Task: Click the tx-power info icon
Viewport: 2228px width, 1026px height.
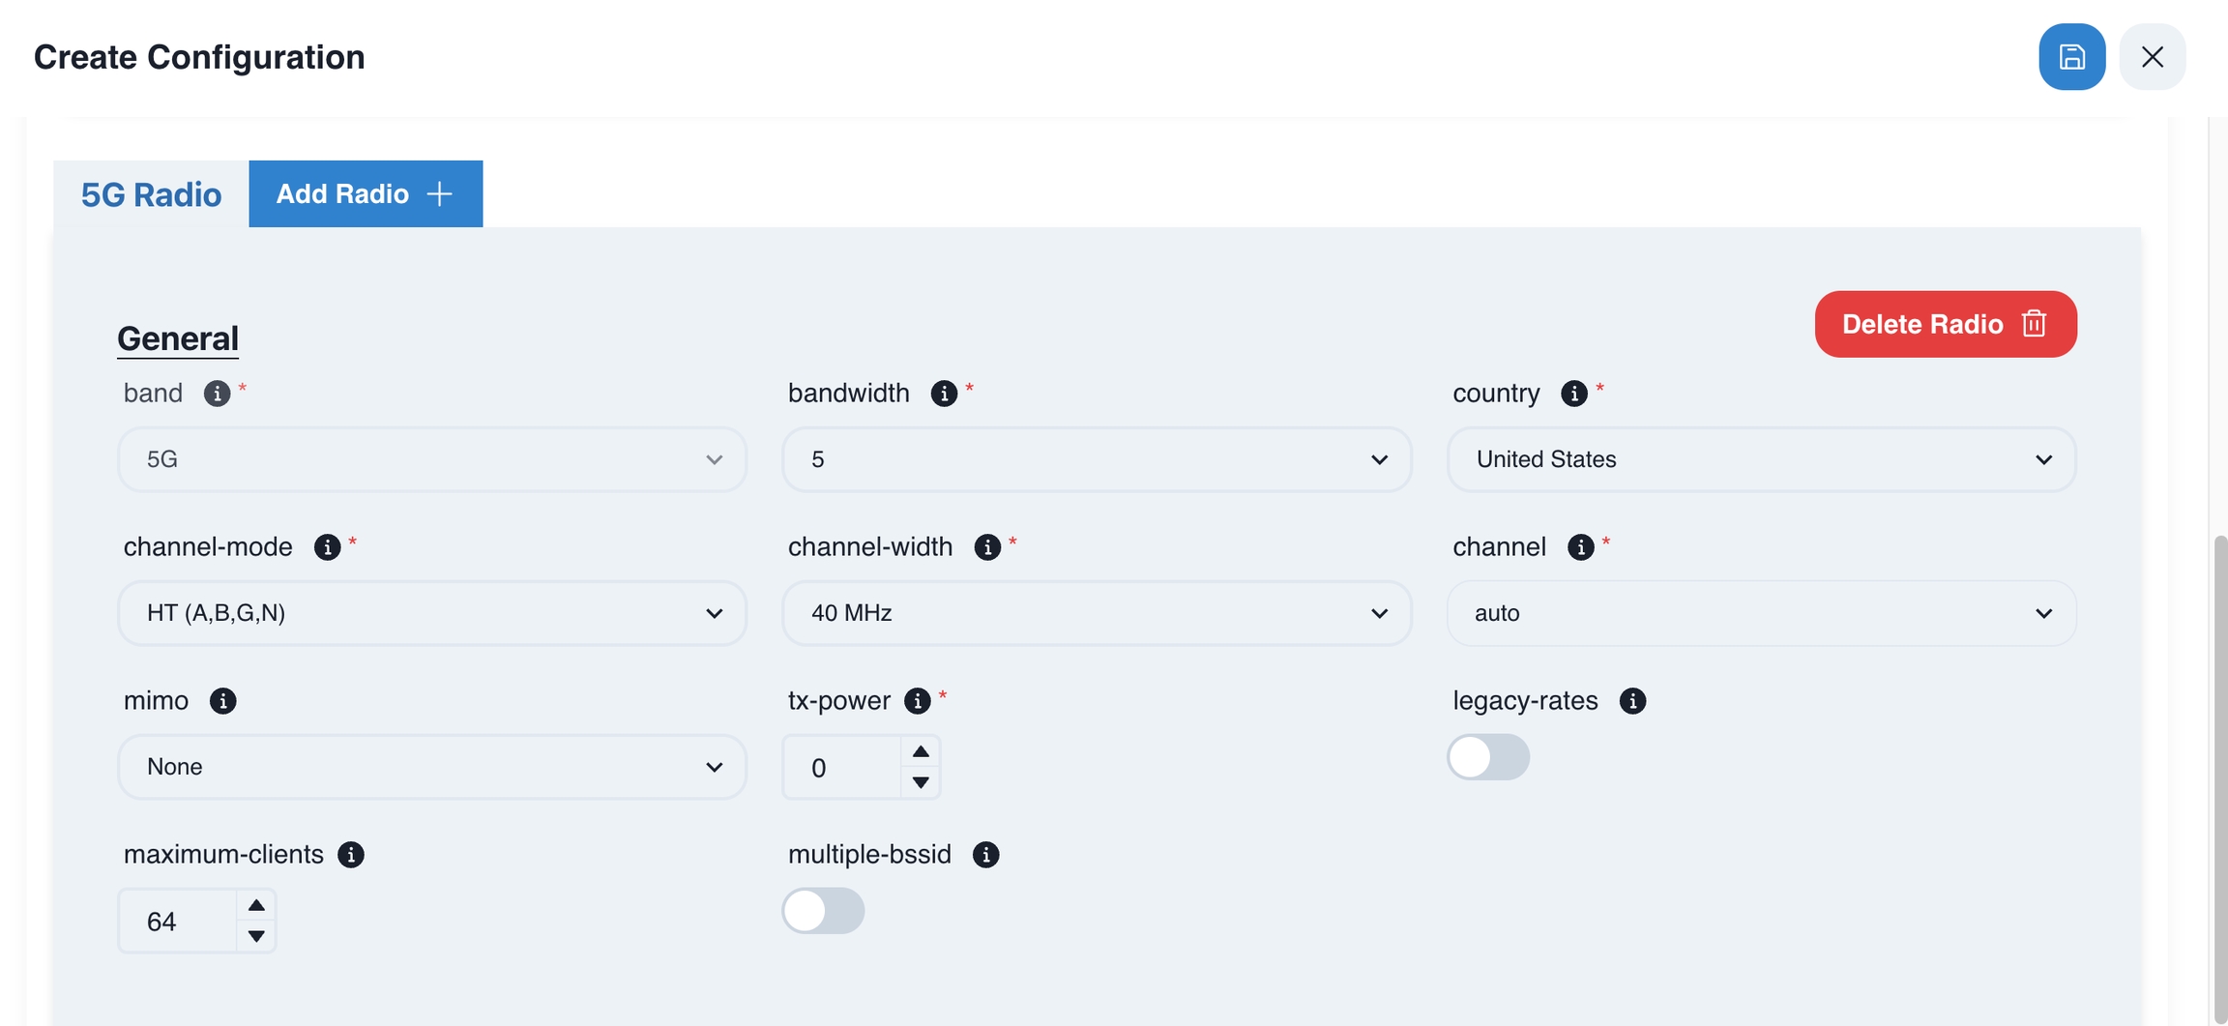Action: (x=917, y=701)
